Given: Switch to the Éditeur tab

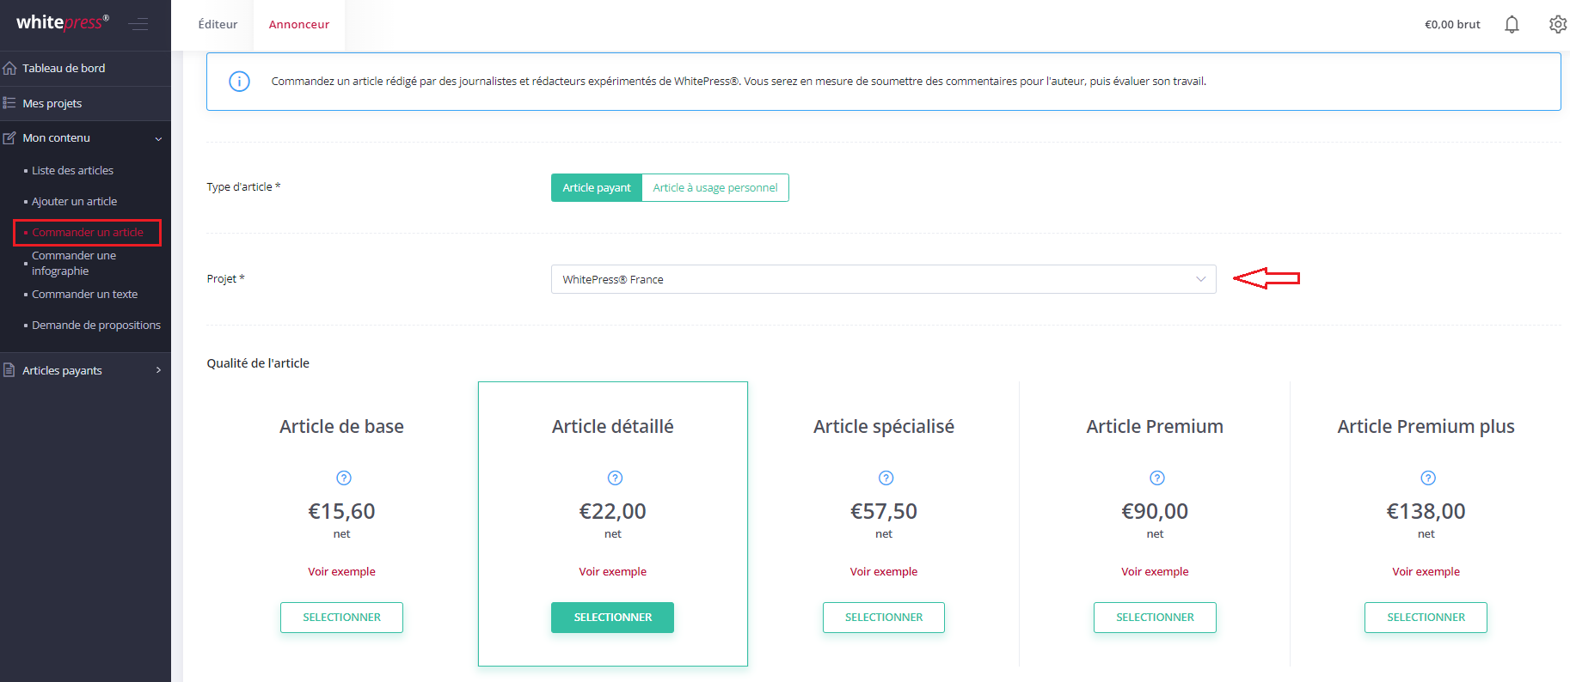Looking at the screenshot, I should (x=218, y=25).
